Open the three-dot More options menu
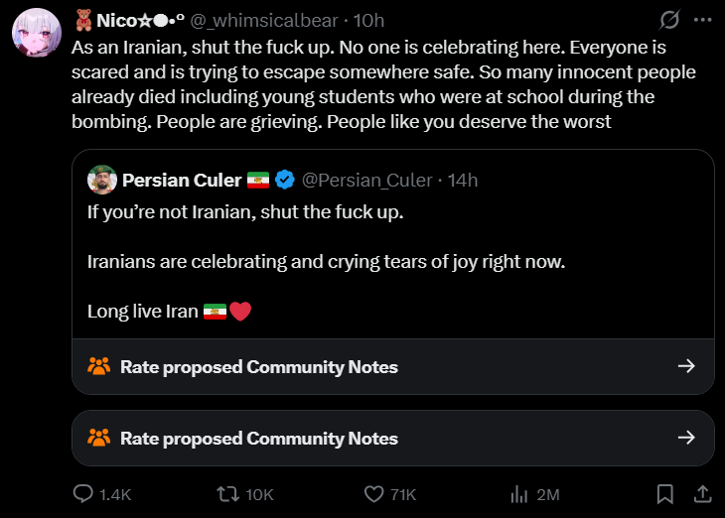Image resolution: width=725 pixels, height=518 pixels. [x=702, y=20]
